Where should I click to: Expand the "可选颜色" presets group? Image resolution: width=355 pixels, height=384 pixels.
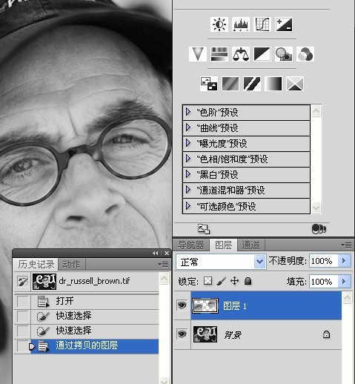[188, 205]
